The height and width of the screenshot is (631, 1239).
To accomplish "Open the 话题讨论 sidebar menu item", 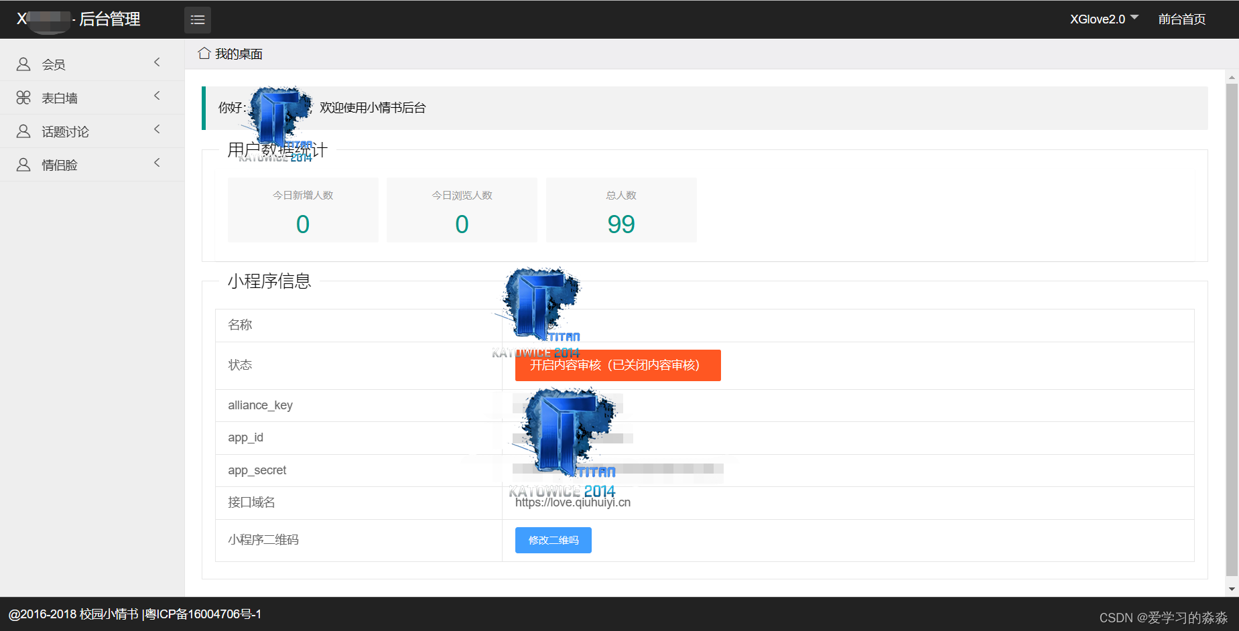I will point(92,131).
